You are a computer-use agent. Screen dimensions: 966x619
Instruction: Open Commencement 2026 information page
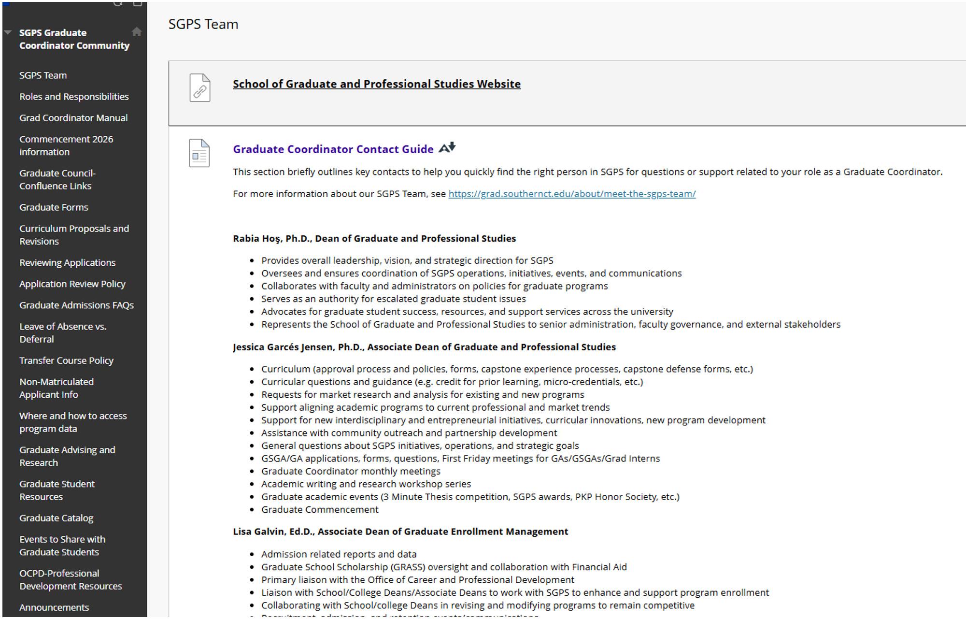pos(66,145)
